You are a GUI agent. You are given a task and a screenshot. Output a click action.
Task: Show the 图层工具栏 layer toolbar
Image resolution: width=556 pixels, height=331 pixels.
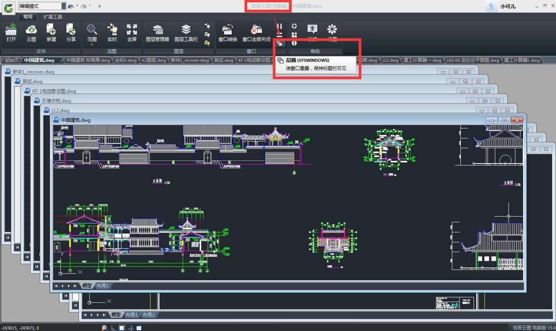coord(186,32)
